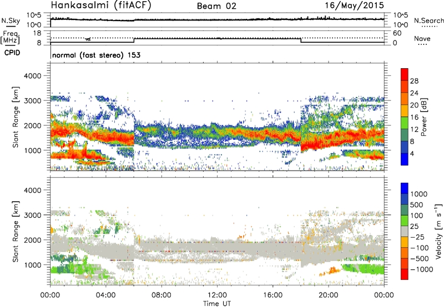Select the Slant Range label of velocity panel
The image size is (444, 307).
(16, 232)
